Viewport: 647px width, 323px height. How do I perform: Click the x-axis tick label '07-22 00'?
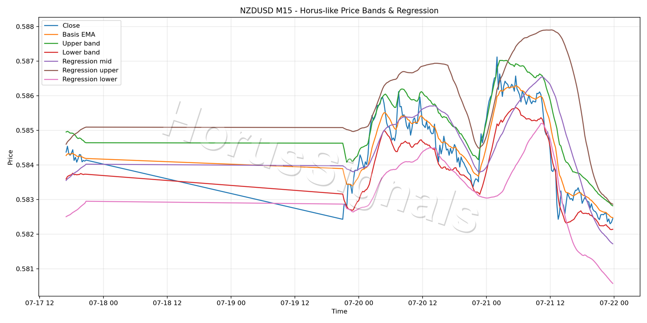pyautogui.click(x=614, y=303)
